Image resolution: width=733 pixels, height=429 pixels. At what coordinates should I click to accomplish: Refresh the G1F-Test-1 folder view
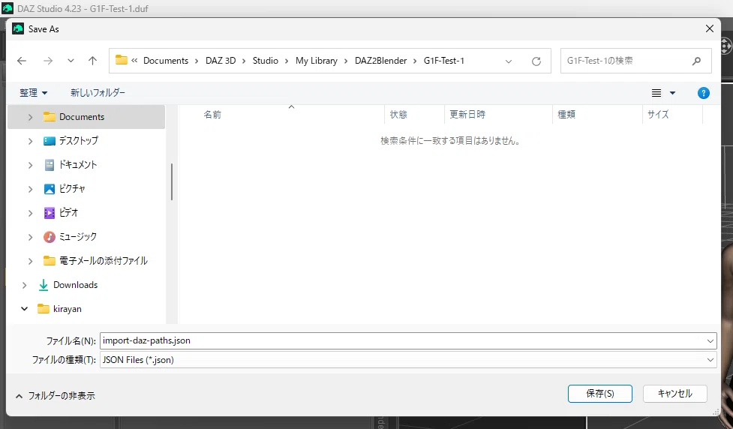pos(536,61)
